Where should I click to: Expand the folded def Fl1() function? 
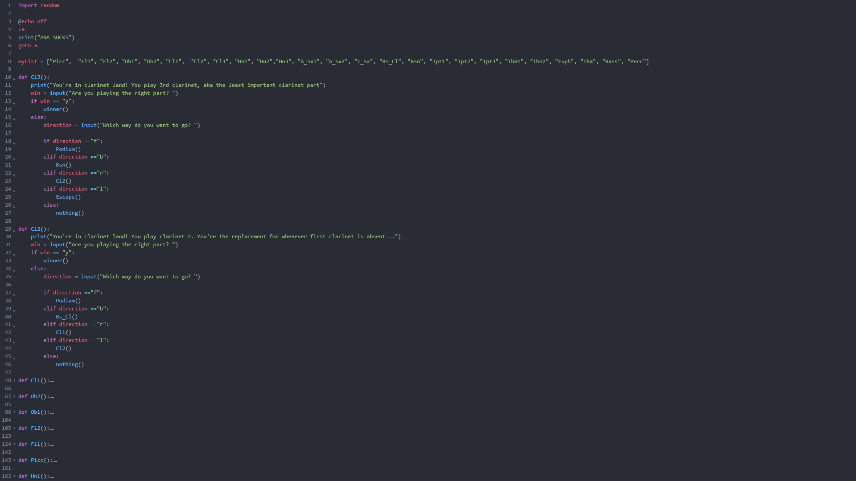(x=14, y=444)
